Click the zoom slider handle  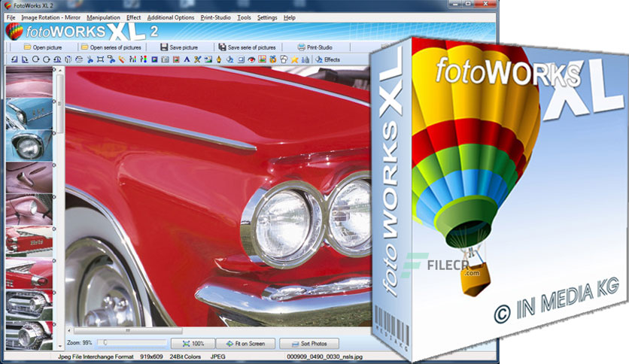(x=105, y=343)
